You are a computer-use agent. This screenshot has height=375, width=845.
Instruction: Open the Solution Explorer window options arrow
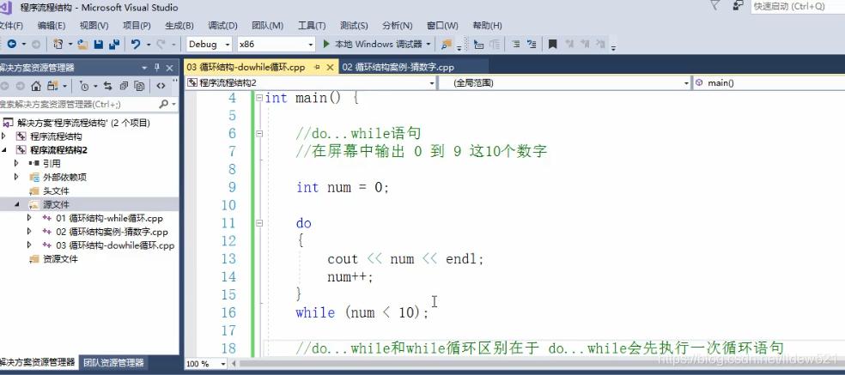click(x=144, y=68)
